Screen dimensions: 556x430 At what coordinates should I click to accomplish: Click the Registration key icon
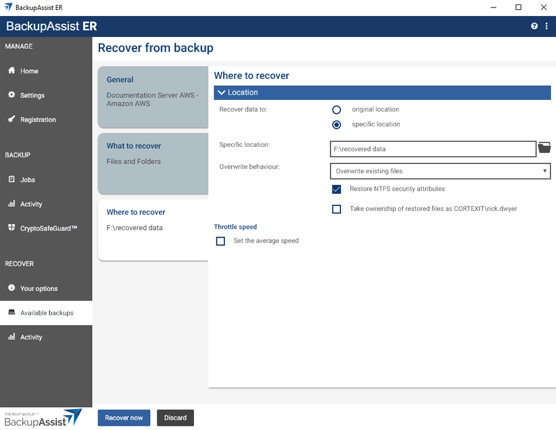(x=12, y=119)
